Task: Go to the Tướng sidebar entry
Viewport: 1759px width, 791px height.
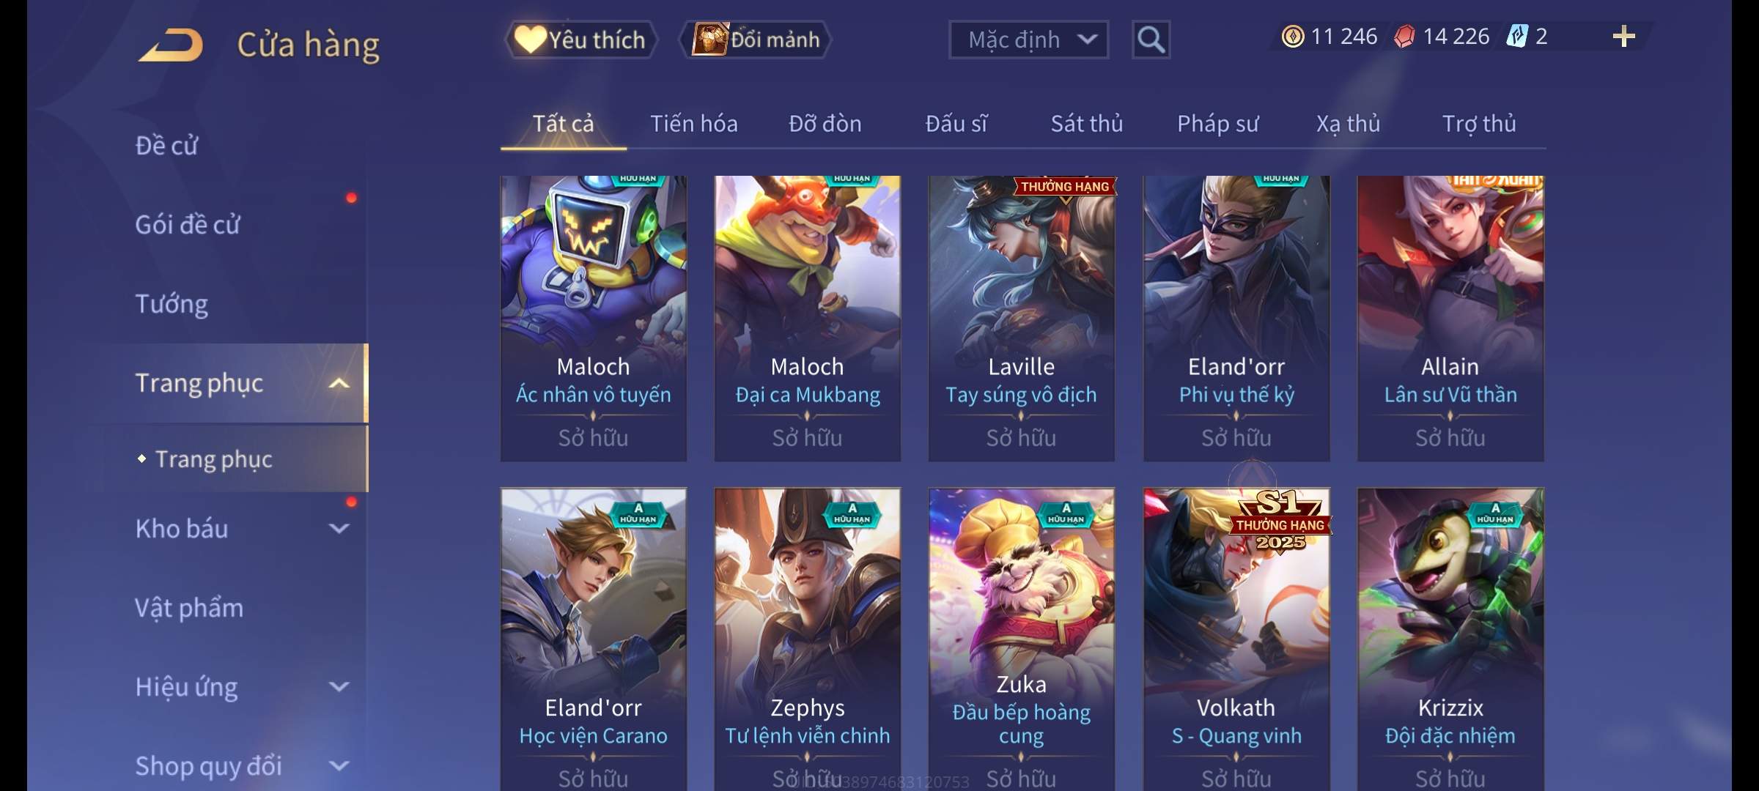Action: tap(172, 303)
